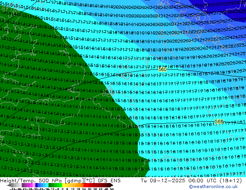Pick the bright red legend swatch

pyautogui.click(x=85, y=185)
